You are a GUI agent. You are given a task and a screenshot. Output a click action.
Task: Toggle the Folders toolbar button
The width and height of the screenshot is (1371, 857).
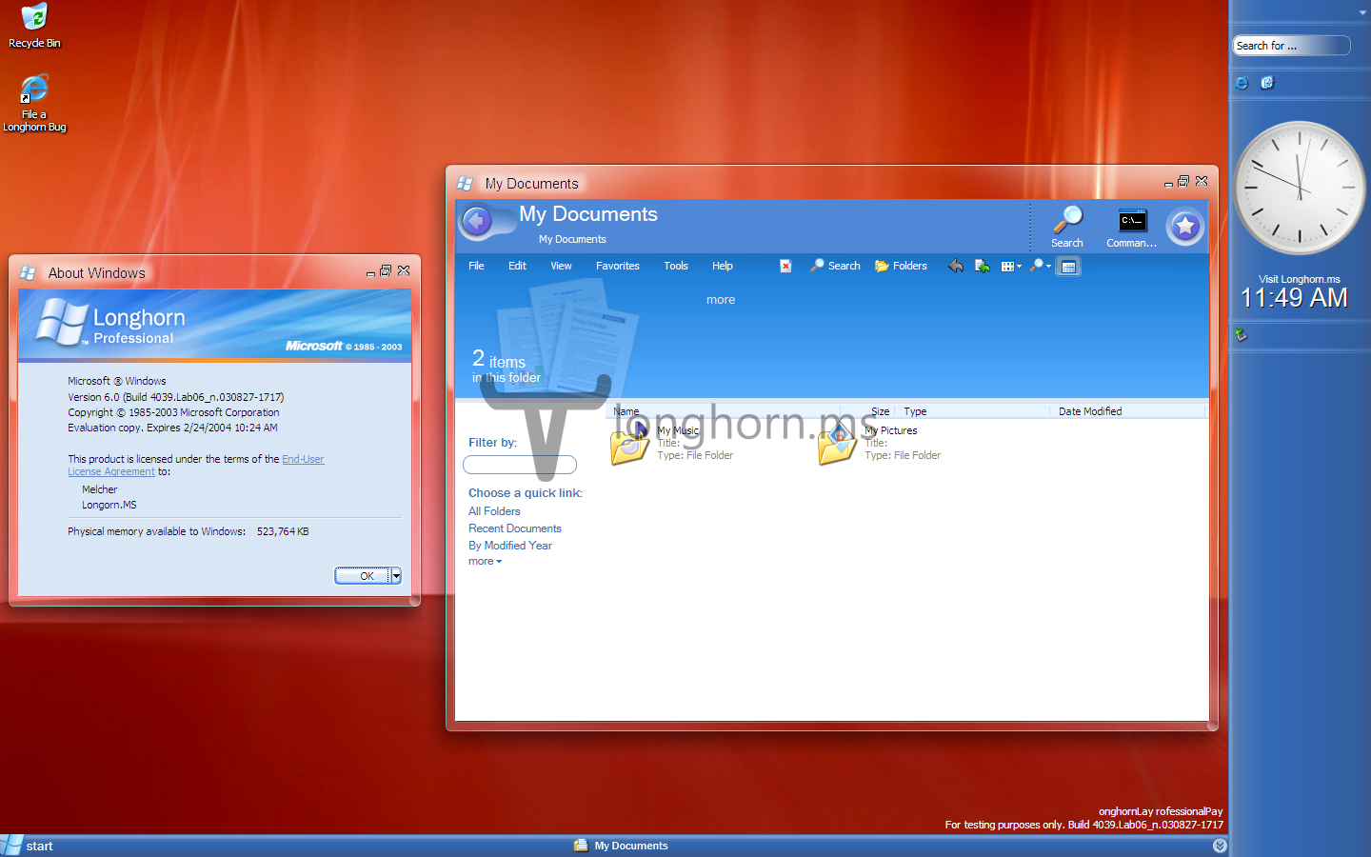[901, 267]
